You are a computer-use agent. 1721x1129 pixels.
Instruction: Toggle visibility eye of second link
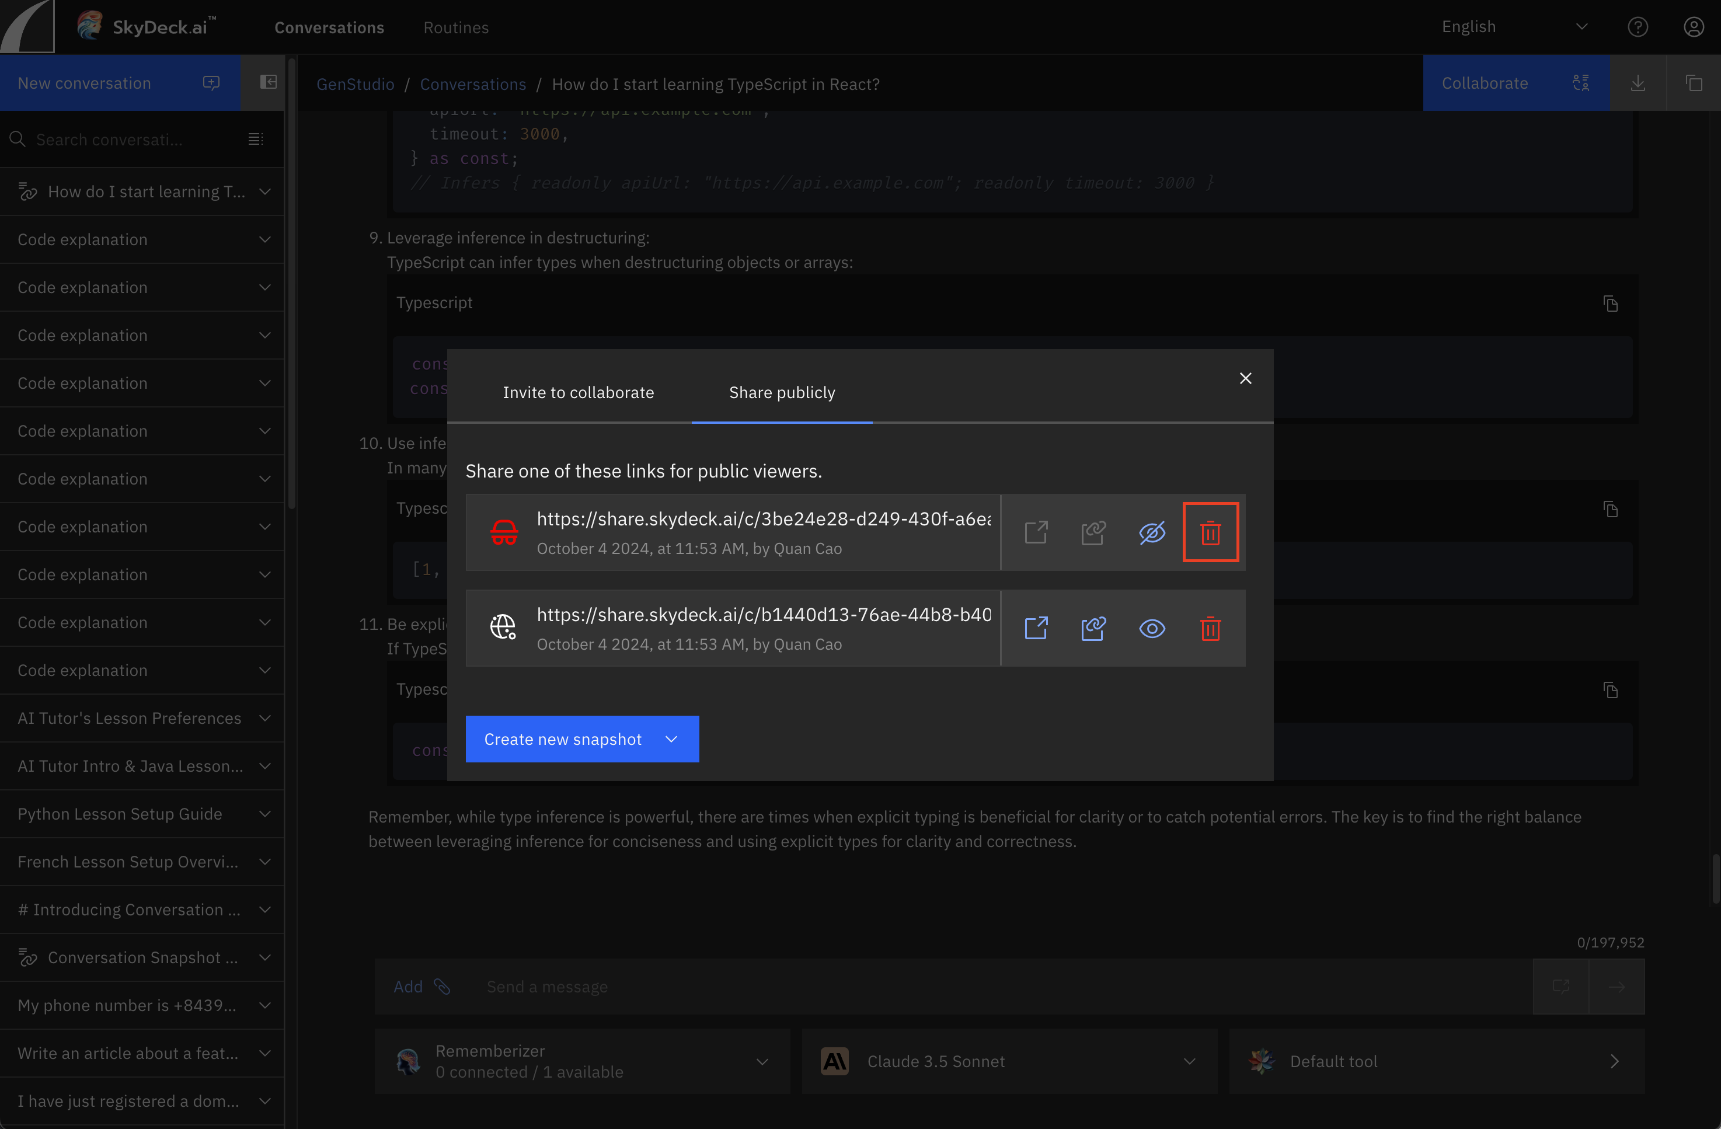(x=1152, y=628)
